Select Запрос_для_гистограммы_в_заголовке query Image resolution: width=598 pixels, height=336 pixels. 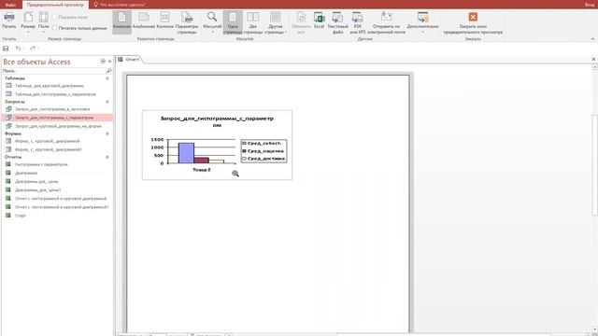click(x=57, y=109)
